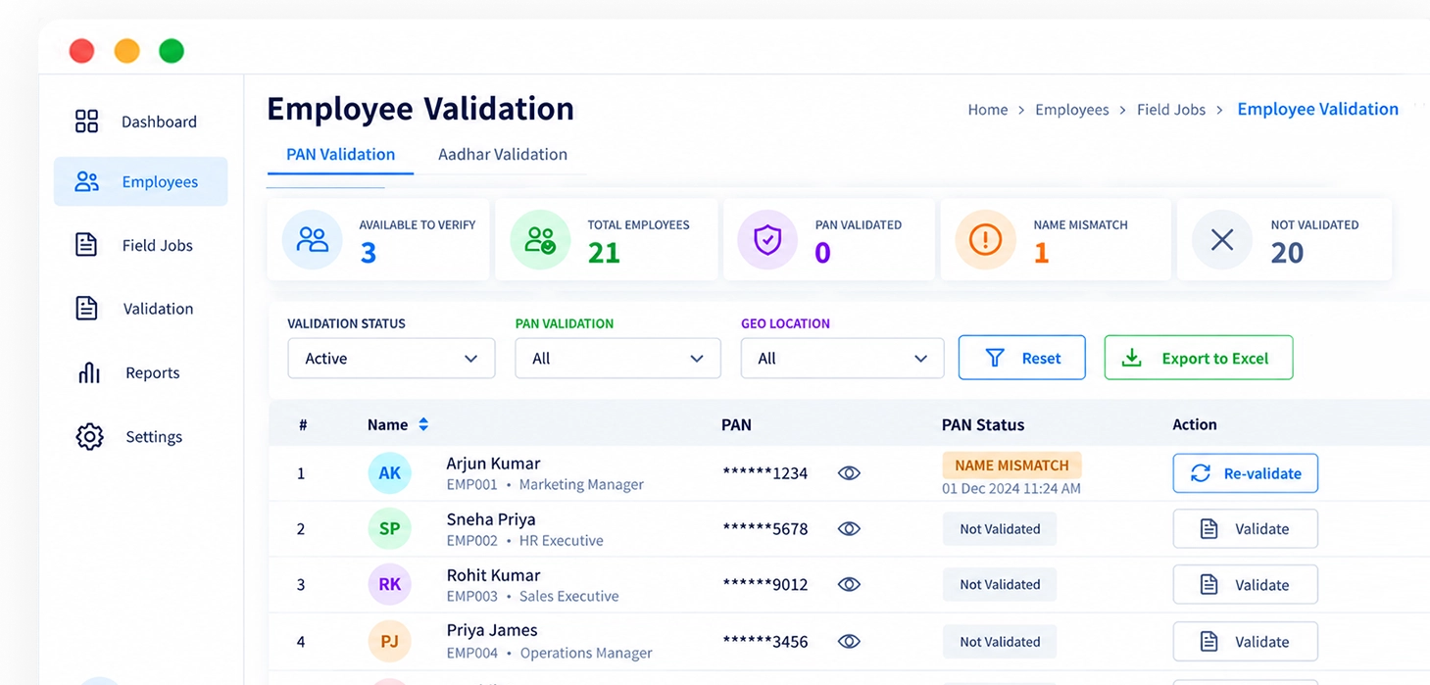Click the RK avatar for Rohit Kumar
This screenshot has width=1430, height=685.
[x=390, y=585]
